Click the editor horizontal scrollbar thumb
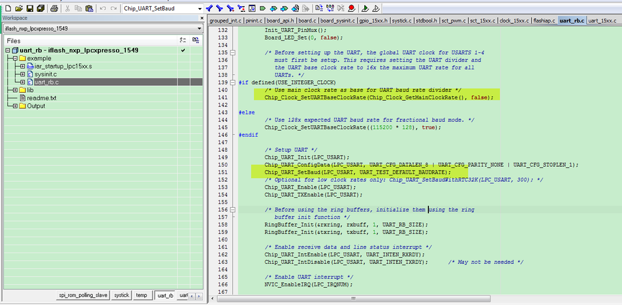This screenshot has height=305, width=622. (353, 298)
